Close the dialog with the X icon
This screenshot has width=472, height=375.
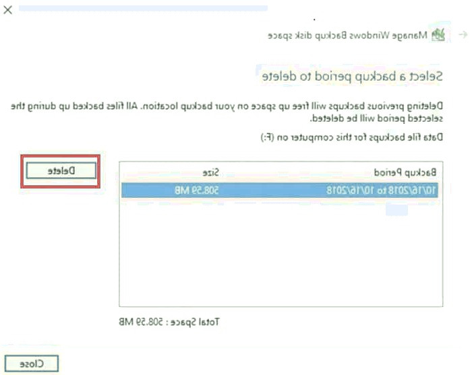coord(8,10)
